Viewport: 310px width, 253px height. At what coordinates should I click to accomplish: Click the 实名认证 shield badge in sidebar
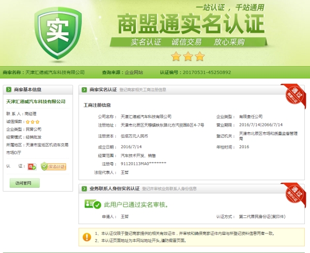[x=54, y=167]
